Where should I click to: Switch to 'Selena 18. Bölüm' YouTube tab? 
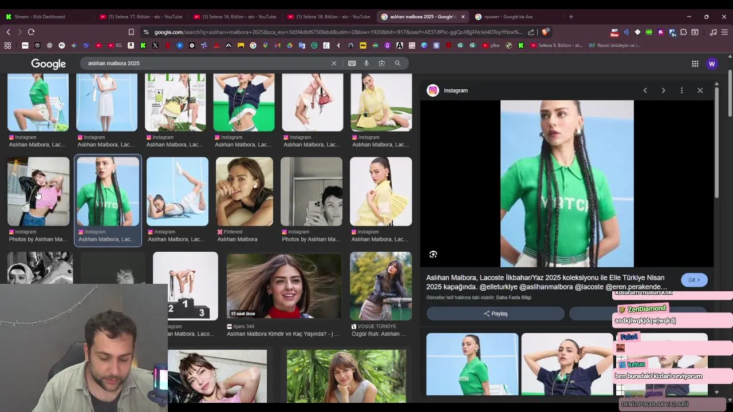pos(328,17)
